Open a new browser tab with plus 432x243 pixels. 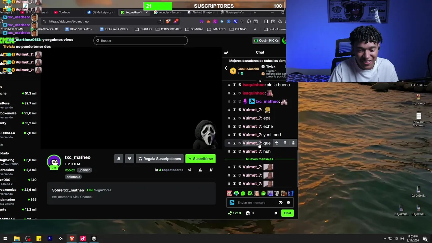coord(255,12)
